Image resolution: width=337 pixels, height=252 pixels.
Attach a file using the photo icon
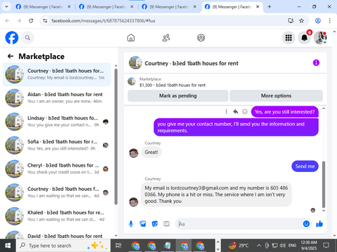(x=143, y=224)
